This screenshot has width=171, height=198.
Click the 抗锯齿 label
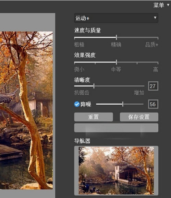82,93
